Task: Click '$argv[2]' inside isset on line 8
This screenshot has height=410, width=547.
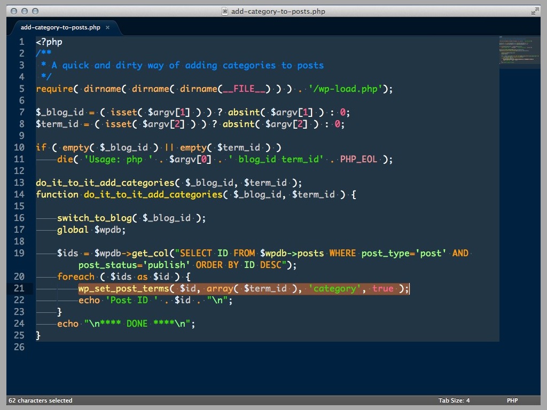Action: point(163,124)
